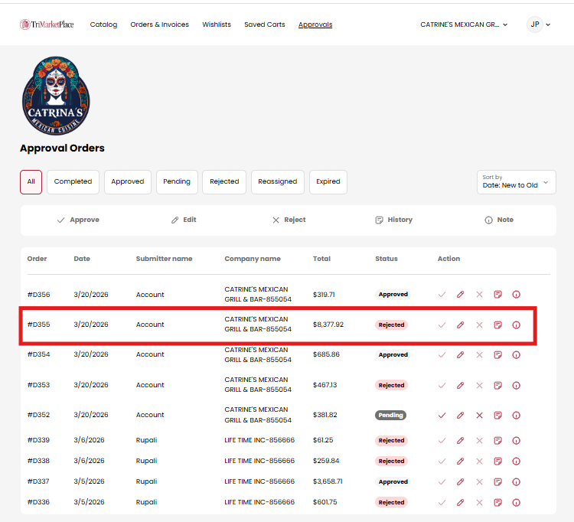Open the history icon for order #D337
The height and width of the screenshot is (522, 574).
(x=497, y=482)
